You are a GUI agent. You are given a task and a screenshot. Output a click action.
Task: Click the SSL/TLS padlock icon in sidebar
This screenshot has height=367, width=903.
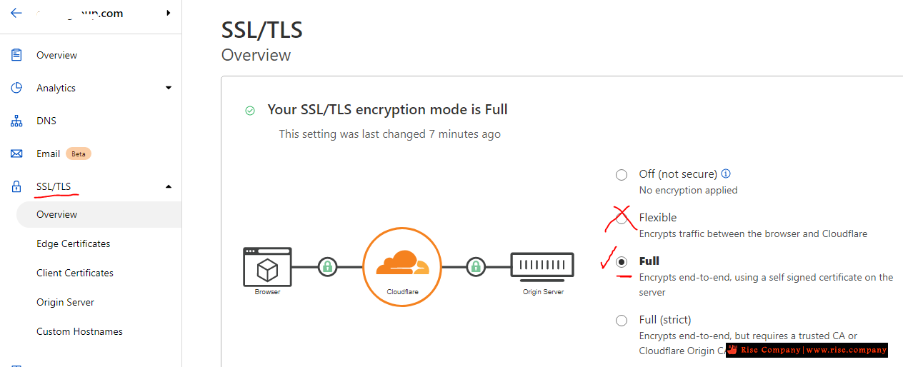click(x=16, y=186)
